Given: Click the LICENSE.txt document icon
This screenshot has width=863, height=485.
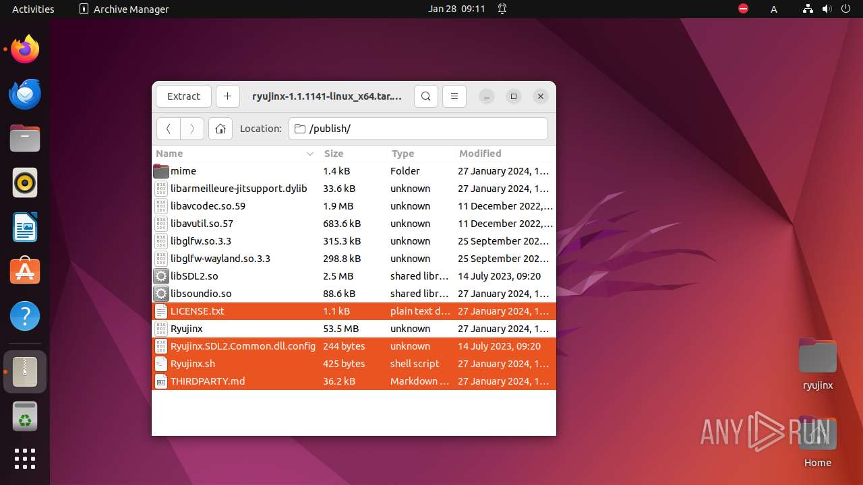Looking at the screenshot, I should point(161,311).
